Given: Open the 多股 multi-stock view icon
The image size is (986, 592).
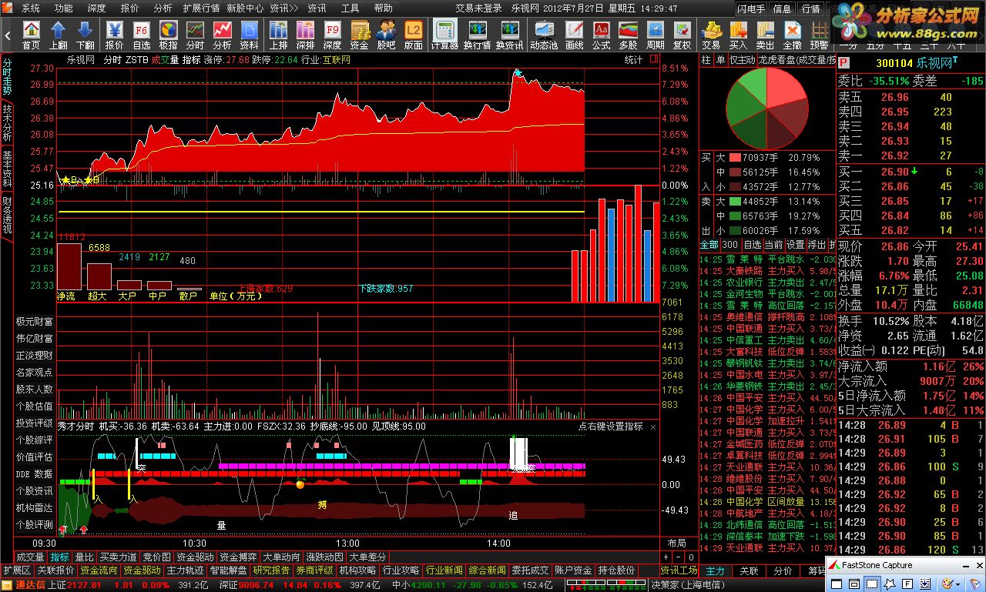Looking at the screenshot, I should 628,35.
